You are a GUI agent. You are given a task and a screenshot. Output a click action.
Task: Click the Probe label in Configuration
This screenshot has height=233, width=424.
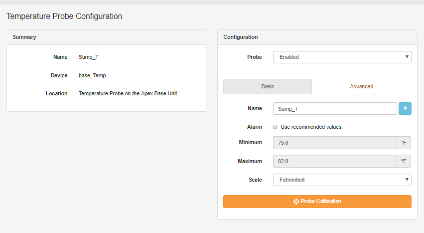coord(255,57)
